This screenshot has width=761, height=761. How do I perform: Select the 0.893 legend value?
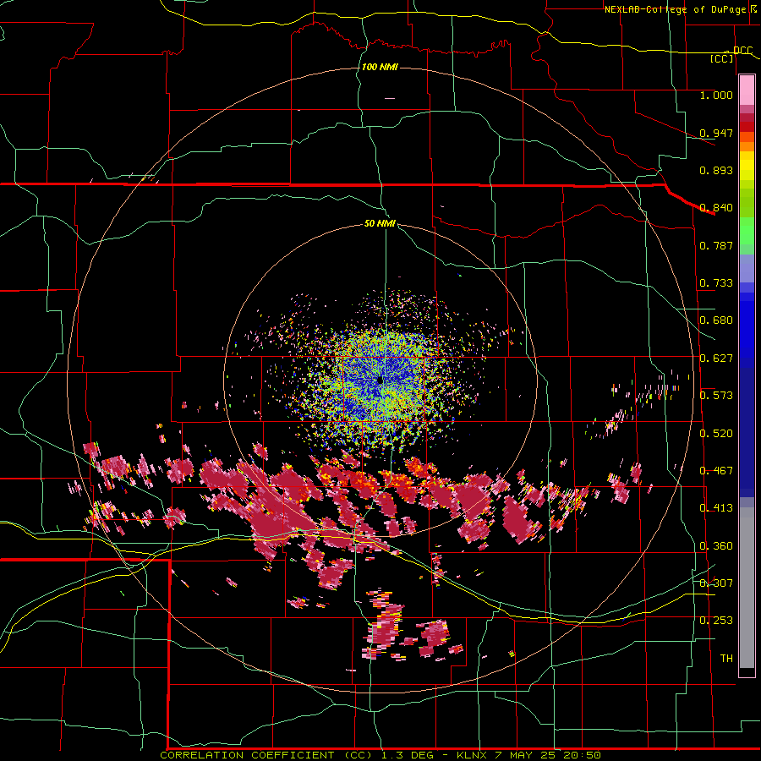(716, 170)
